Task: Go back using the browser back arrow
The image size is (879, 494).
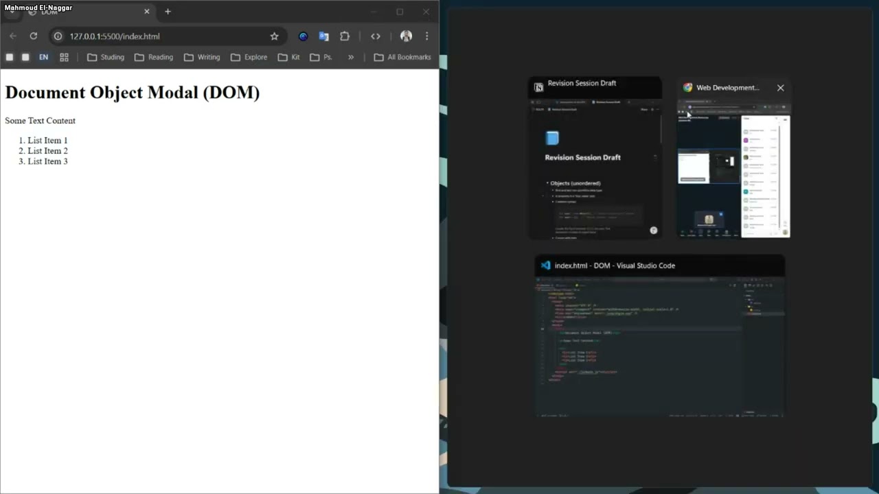Action: (12, 36)
